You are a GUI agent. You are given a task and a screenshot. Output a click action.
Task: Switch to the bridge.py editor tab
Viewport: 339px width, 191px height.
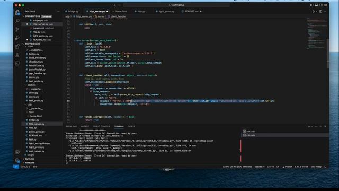click(73, 11)
